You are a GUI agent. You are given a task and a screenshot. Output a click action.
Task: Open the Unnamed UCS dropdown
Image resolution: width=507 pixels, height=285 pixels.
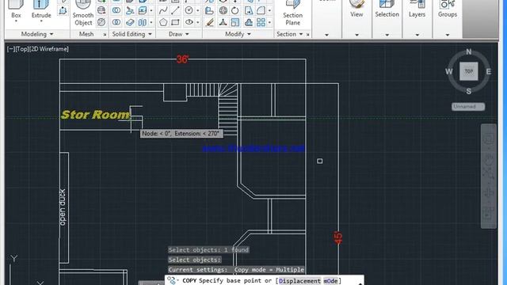[x=468, y=107]
